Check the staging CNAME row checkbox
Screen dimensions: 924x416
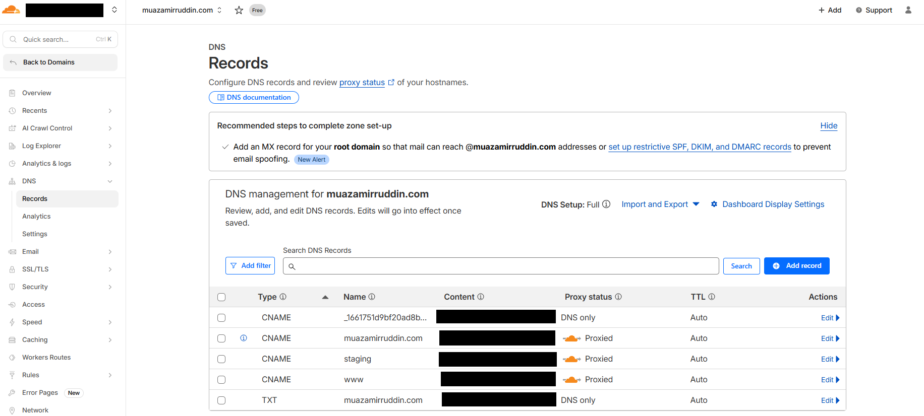[221, 359]
